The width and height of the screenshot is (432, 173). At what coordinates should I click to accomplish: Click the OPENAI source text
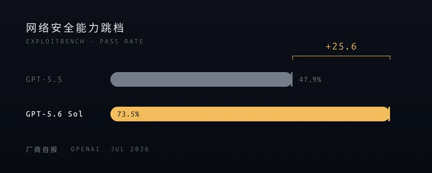point(85,149)
